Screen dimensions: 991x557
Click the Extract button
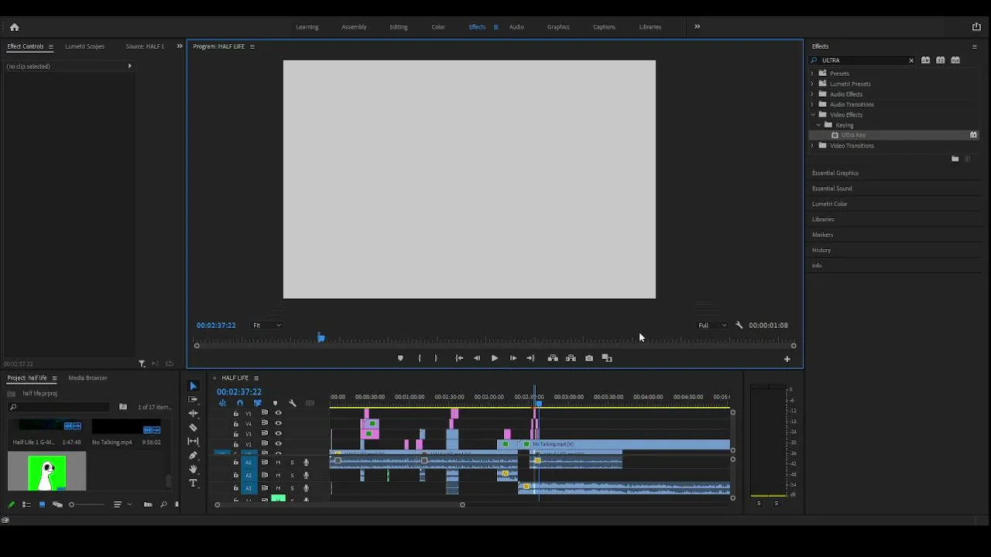click(571, 358)
